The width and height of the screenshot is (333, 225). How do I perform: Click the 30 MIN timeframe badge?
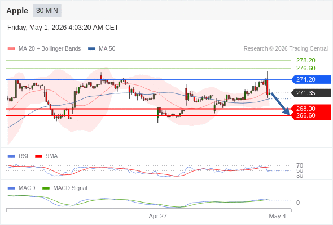tap(47, 11)
